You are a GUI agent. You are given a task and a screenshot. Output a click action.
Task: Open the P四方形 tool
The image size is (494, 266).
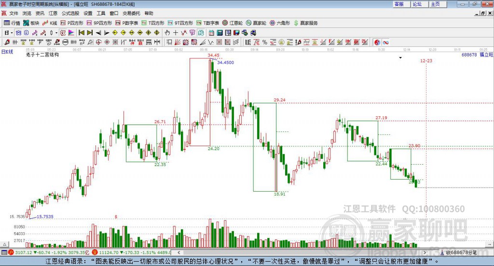click(72, 23)
